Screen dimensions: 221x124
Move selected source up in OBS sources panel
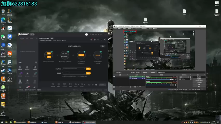pos(138,87)
